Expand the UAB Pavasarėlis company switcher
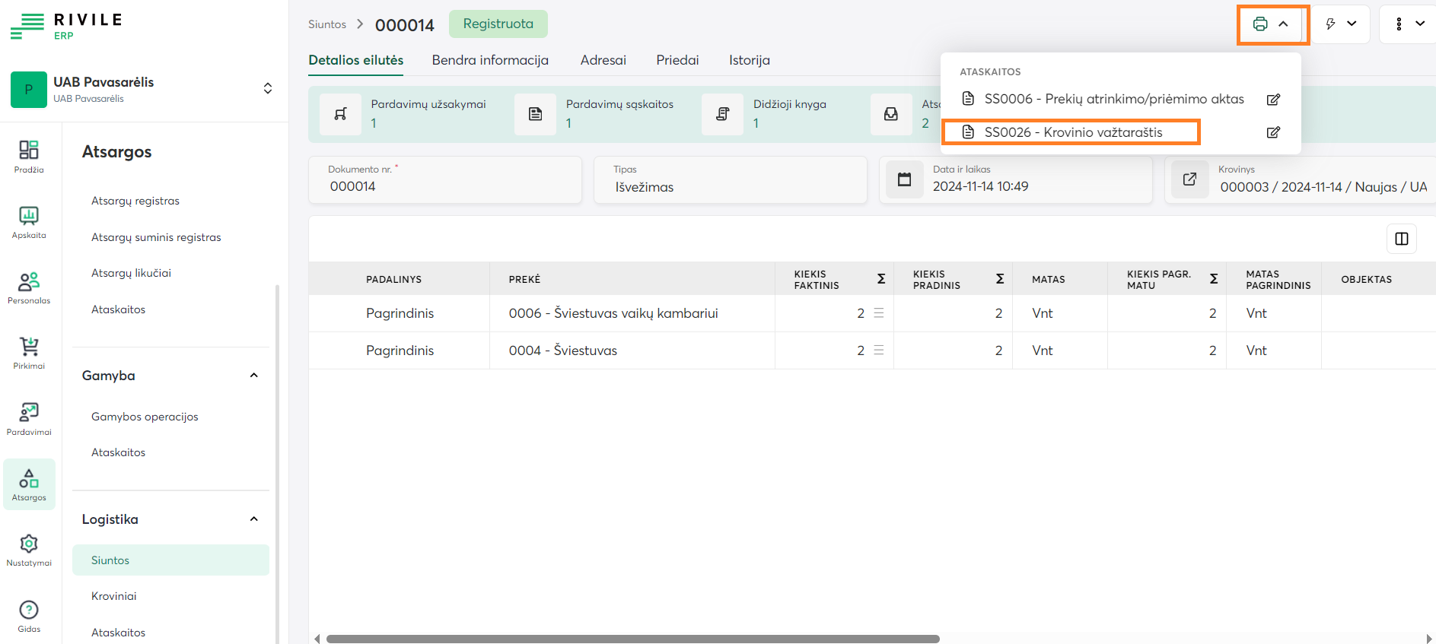1436x644 pixels. pyautogui.click(x=267, y=89)
